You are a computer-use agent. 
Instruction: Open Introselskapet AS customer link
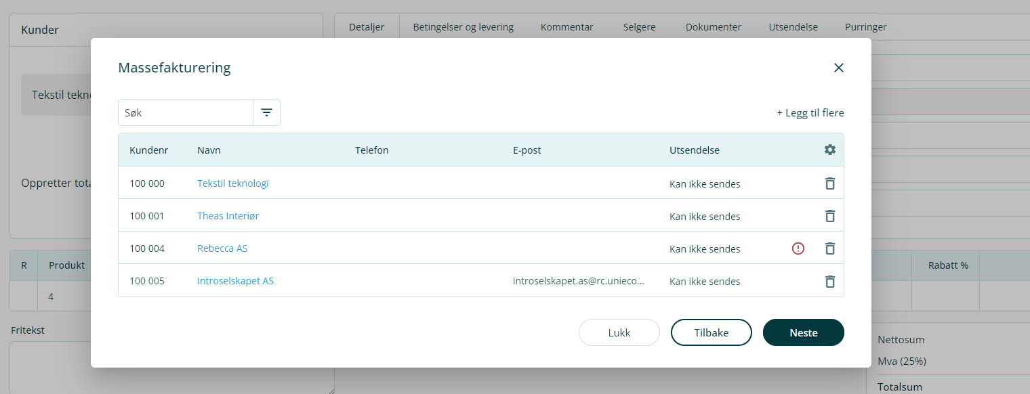coord(235,281)
